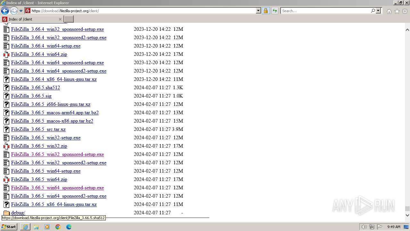410x231 pixels.
Task: Open Internet Explorer from taskbar
Action: click(25, 227)
